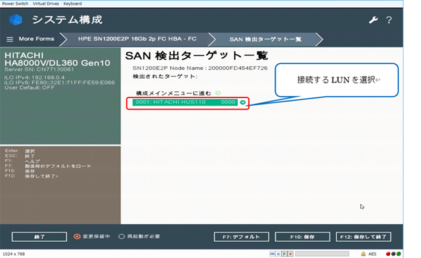Click green arrow icon beside HITACHI HUS110 row
Screen dimensions: 421x258
click(243, 102)
